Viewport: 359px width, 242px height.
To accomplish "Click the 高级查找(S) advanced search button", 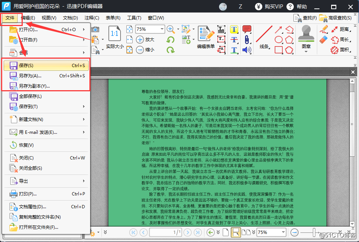I will click(336, 18).
